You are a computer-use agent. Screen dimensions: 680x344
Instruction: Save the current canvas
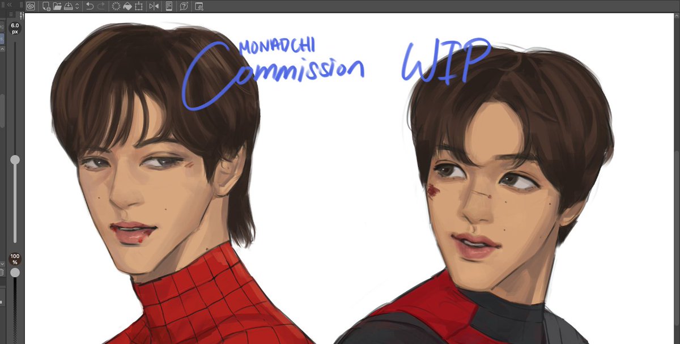click(68, 7)
